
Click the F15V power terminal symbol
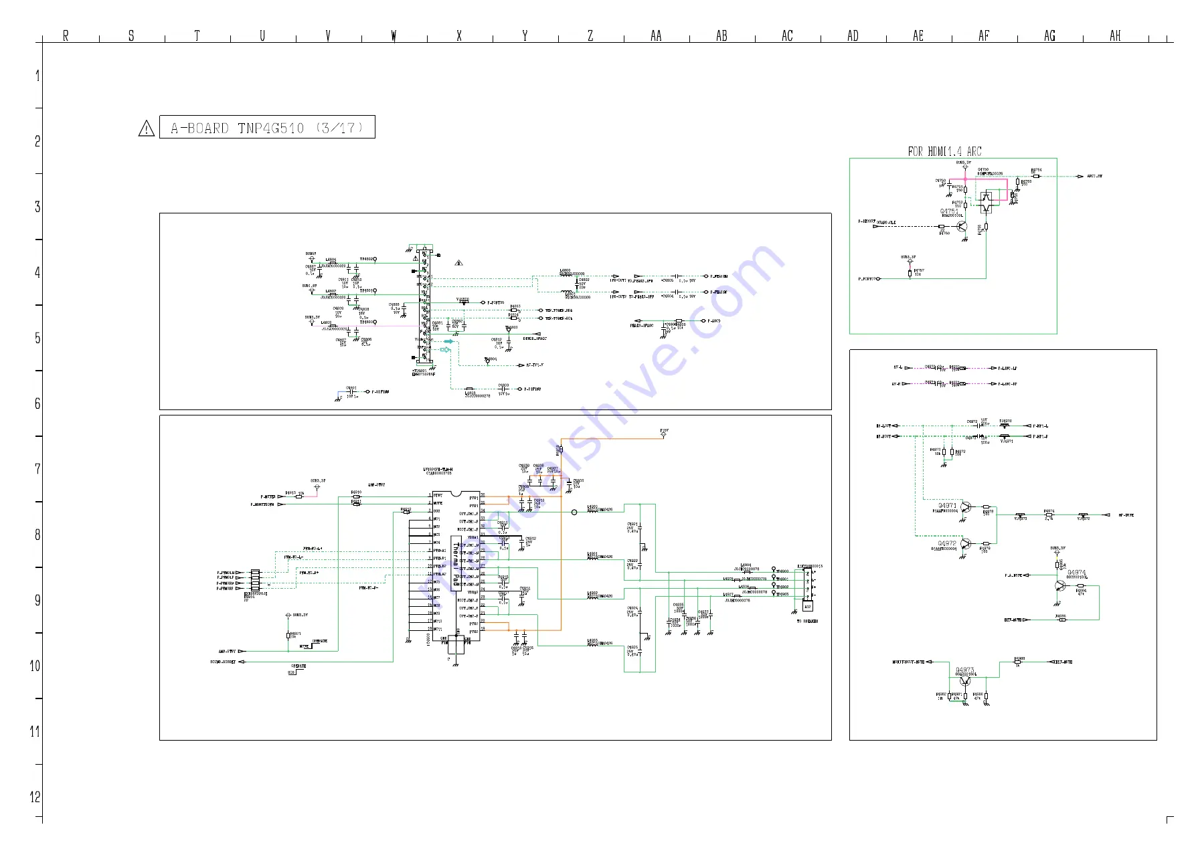pos(664,434)
